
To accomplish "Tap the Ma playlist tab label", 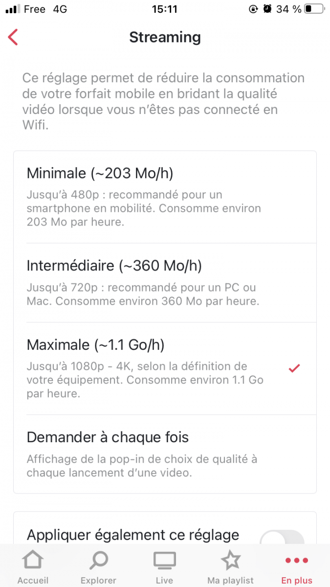I will click(x=230, y=581).
